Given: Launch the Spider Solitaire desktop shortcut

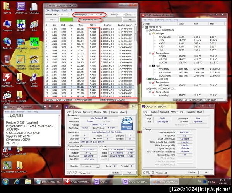Looking at the screenshot, I should click(34, 80).
